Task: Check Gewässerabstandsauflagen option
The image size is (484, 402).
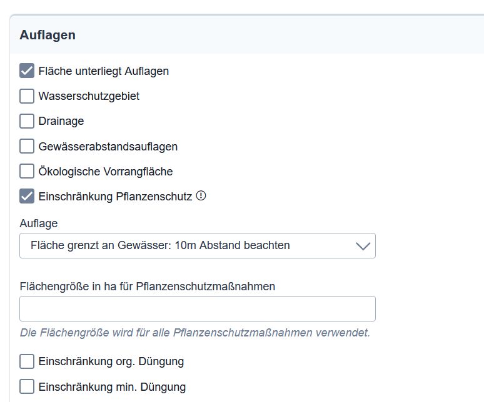Action: coord(27,146)
